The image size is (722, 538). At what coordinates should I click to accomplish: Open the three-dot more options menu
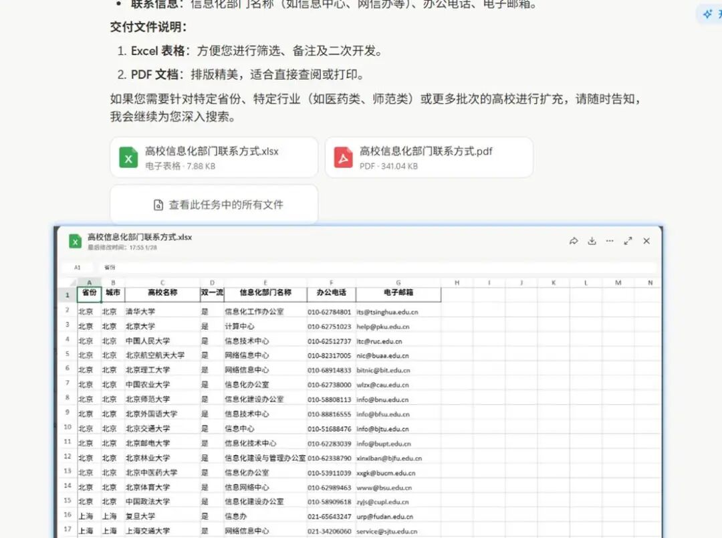click(x=610, y=241)
